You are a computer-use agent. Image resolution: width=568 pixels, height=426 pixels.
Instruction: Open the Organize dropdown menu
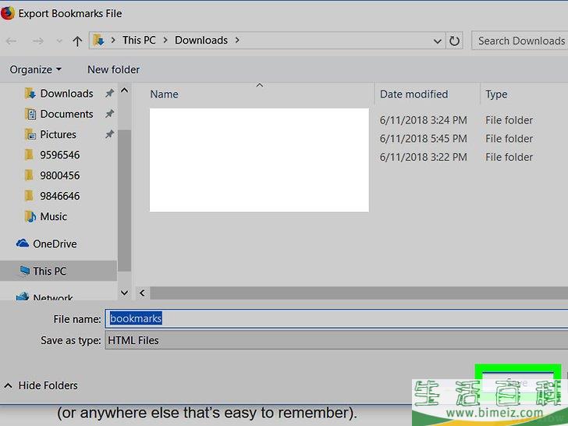(35, 69)
